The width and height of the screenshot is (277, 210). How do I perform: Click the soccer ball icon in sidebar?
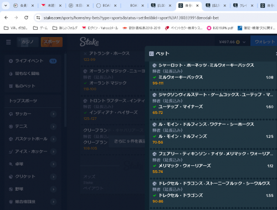[11, 114]
